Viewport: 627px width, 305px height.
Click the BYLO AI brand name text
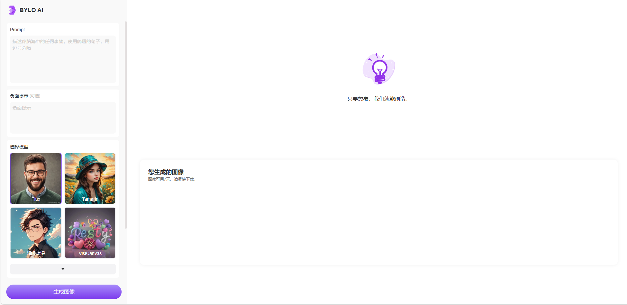[x=31, y=10]
